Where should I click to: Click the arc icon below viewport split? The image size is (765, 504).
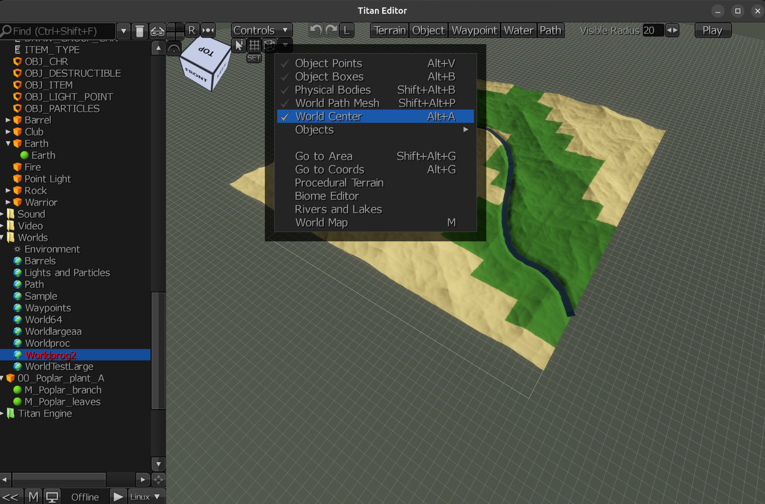pos(173,48)
